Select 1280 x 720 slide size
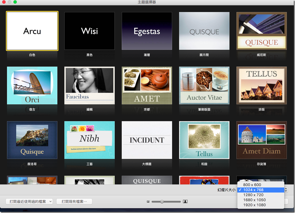This screenshot has width=295, height=213. [253, 195]
